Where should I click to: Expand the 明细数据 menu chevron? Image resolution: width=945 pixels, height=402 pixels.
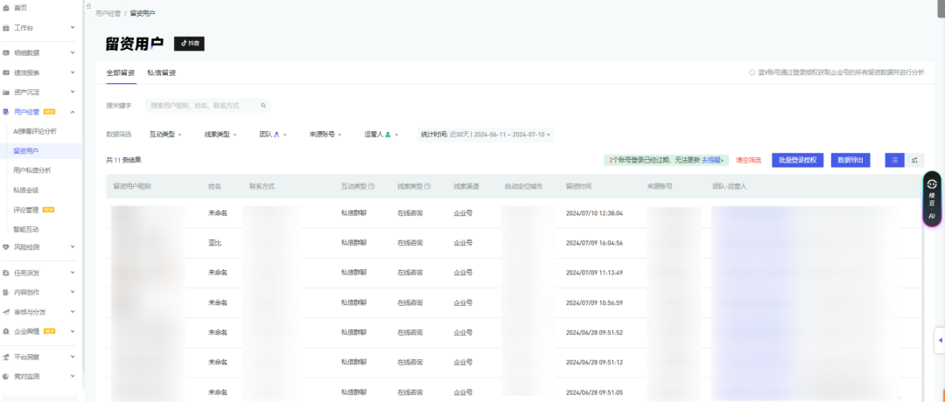click(x=73, y=53)
